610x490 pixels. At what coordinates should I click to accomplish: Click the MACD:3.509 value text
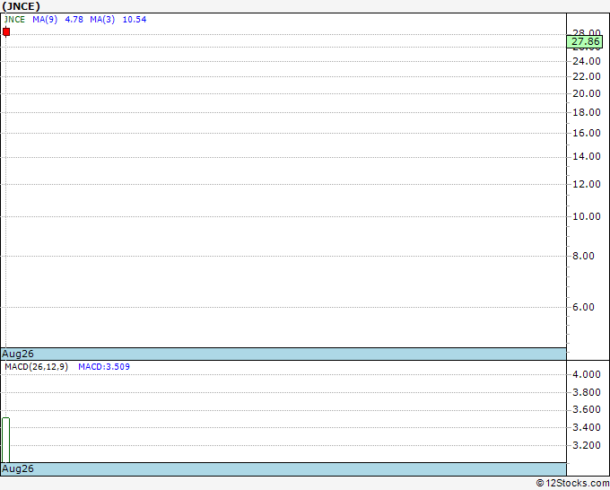coord(104,367)
